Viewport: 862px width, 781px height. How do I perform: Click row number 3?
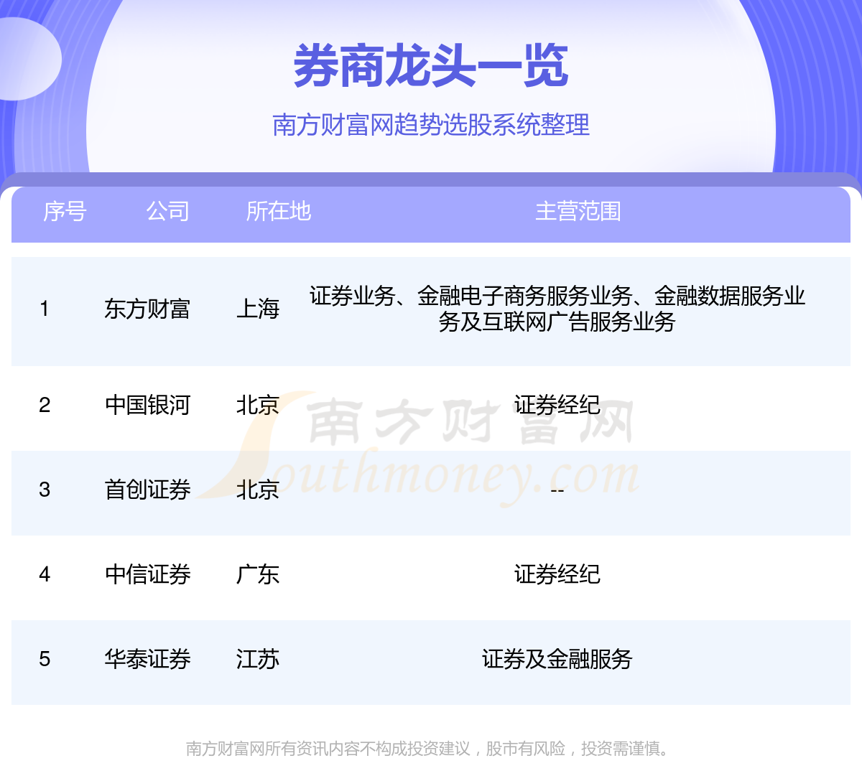tap(45, 490)
